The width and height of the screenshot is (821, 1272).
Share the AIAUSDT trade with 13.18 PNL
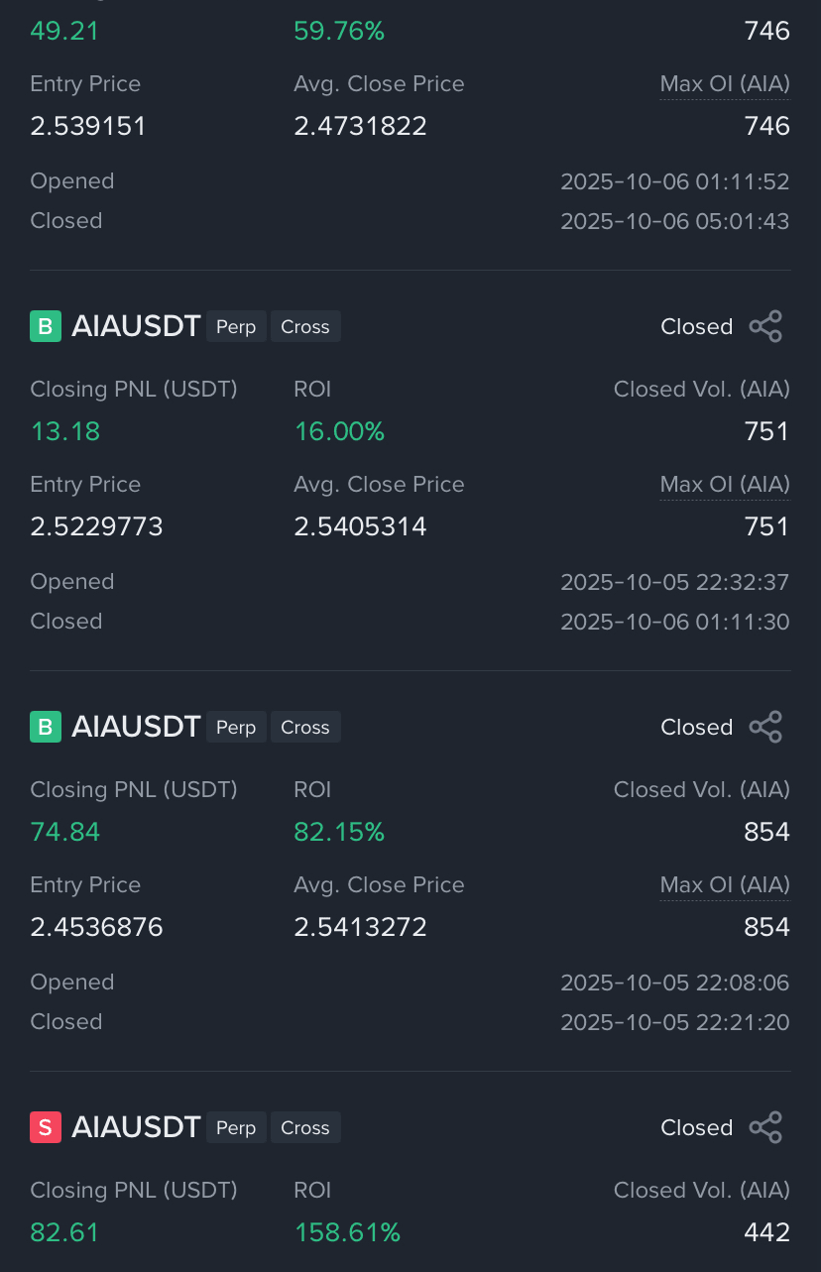[x=765, y=326]
